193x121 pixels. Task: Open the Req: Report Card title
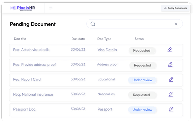point(27,79)
